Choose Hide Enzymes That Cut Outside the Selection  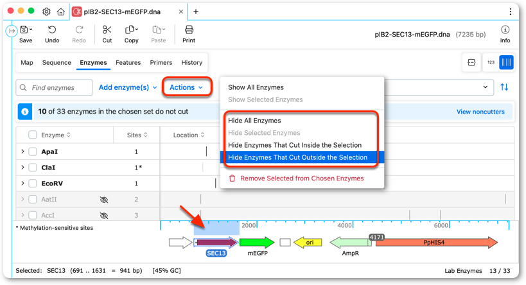(x=302, y=157)
